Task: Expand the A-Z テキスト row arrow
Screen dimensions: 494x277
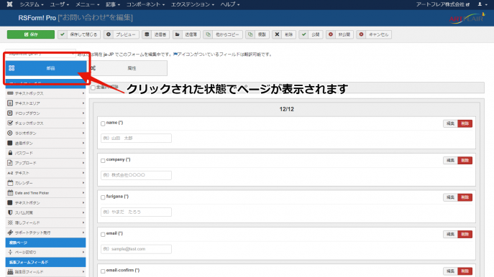Action: [x=83, y=173]
